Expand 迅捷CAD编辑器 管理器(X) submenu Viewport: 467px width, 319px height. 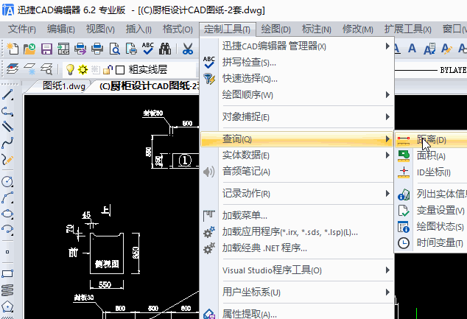click(298, 46)
